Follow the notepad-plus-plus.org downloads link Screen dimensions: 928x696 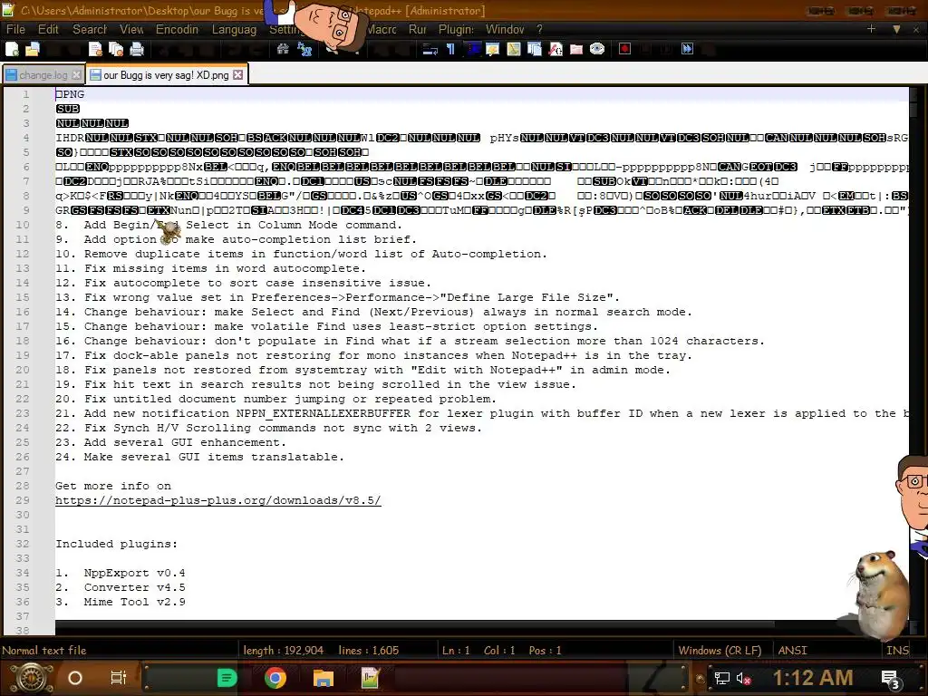pyautogui.click(x=218, y=500)
